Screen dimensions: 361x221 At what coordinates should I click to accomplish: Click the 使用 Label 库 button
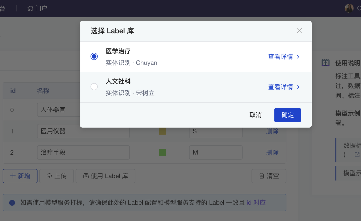click(x=105, y=176)
